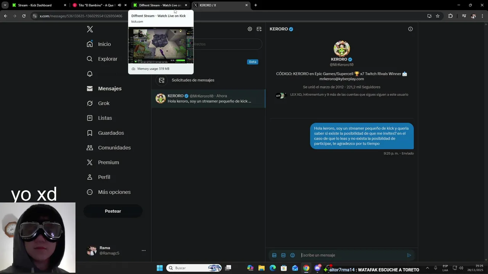Open File Explorer from the taskbar
This screenshot has width=488, height=274.
[x=262, y=268]
